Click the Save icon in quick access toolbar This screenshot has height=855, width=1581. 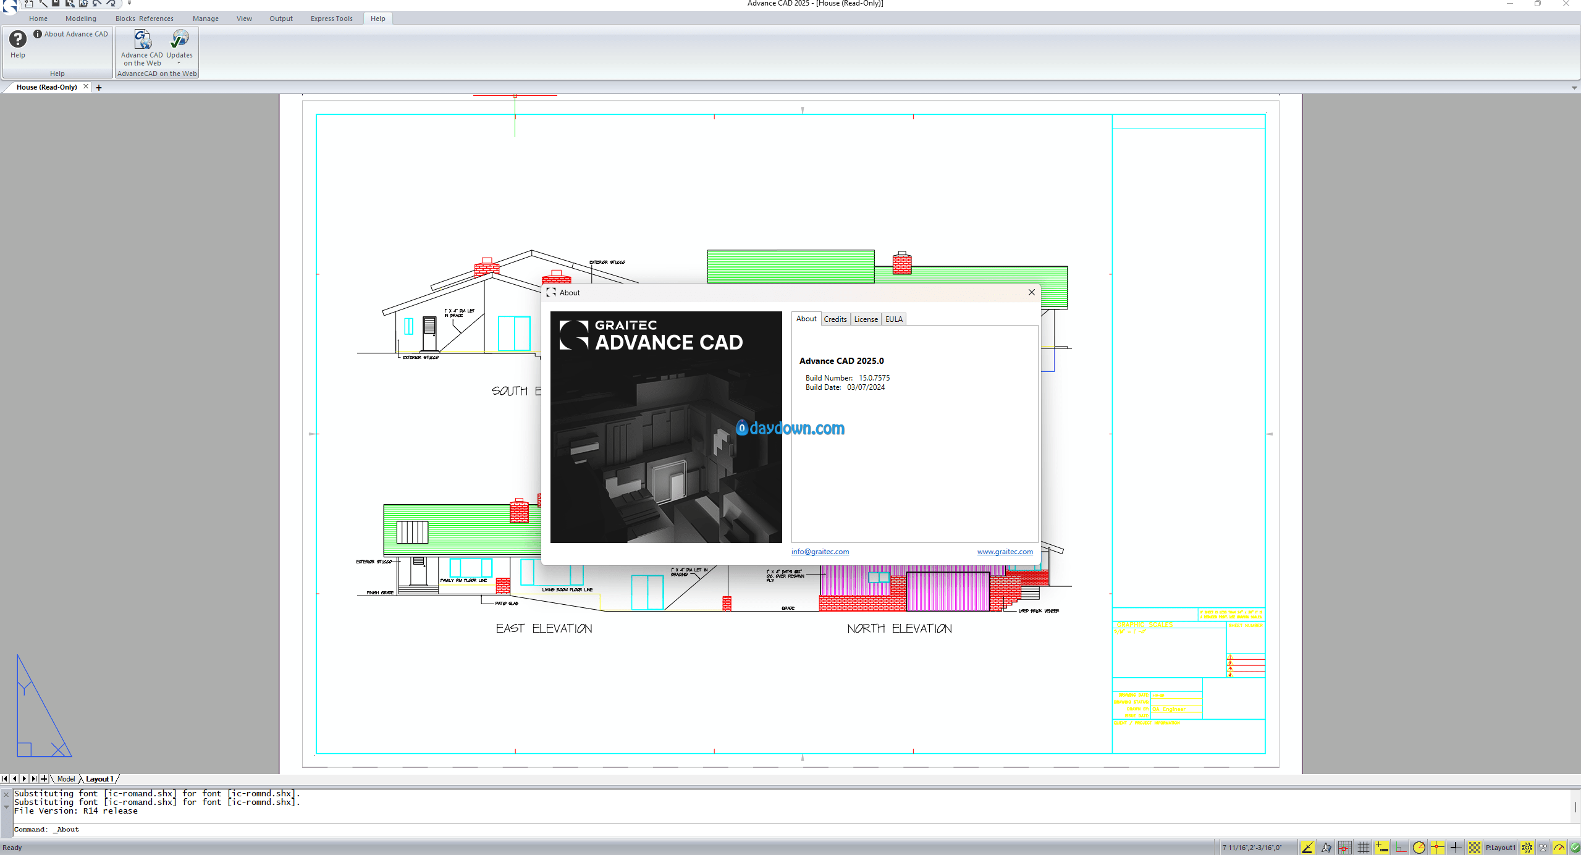pos(56,3)
